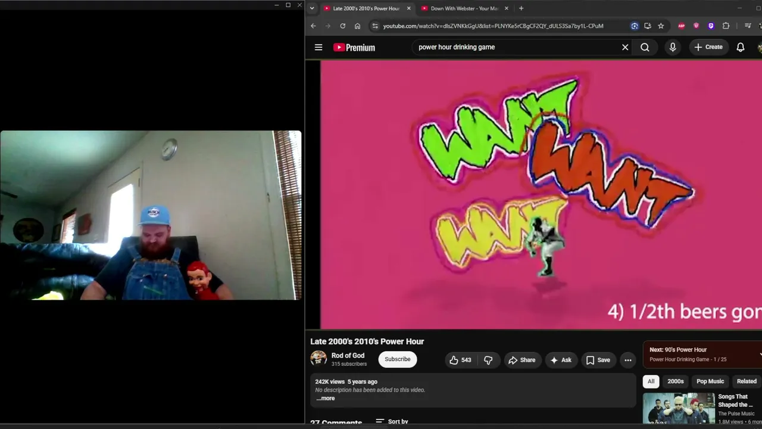Open Songs That Shaped the... video thumbnail
762x429 pixels.
point(679,408)
